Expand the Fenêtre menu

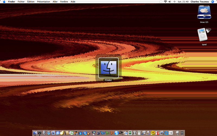[x=64, y=2]
